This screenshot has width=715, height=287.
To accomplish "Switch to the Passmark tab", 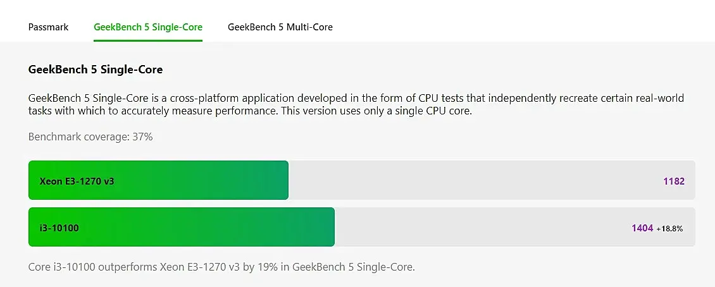I will click(49, 27).
